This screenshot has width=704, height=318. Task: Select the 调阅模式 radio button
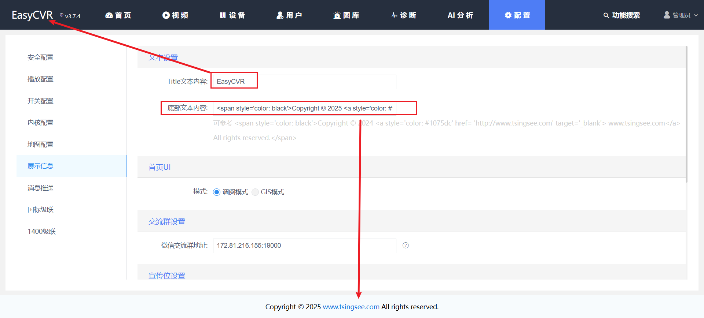pyautogui.click(x=217, y=192)
